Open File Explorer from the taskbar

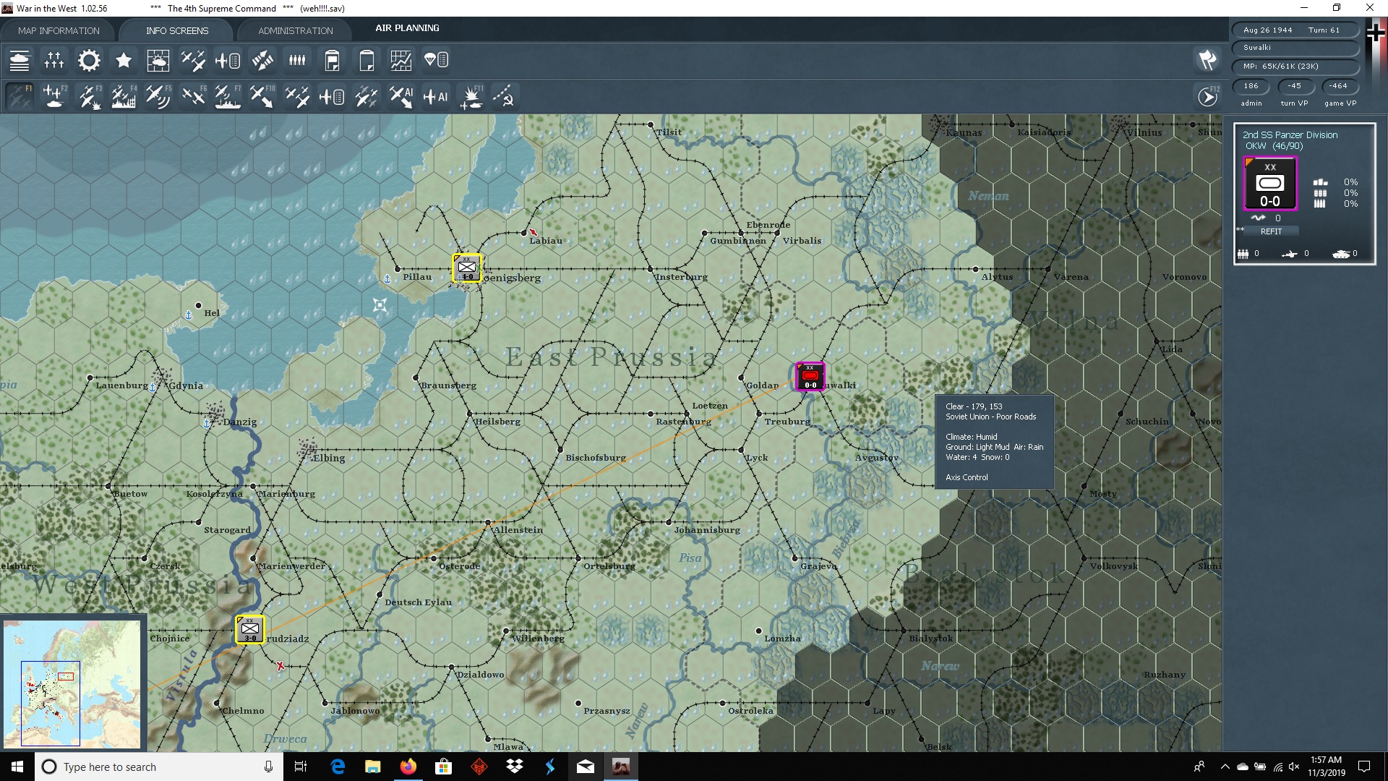tap(373, 767)
